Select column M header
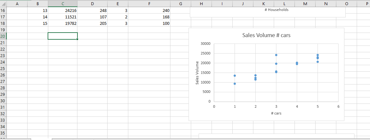Screen dimensions: 370x140 coord(305,3)
